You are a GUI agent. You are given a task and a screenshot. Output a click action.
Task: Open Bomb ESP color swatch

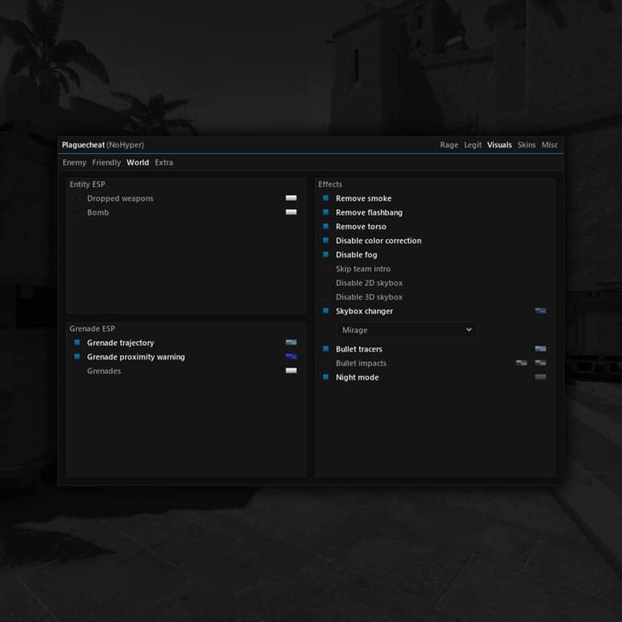pyautogui.click(x=291, y=212)
